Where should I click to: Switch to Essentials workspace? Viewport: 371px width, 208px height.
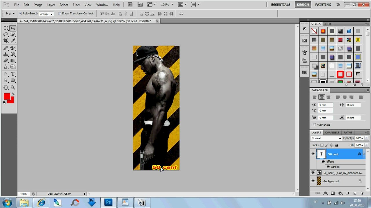point(281,5)
